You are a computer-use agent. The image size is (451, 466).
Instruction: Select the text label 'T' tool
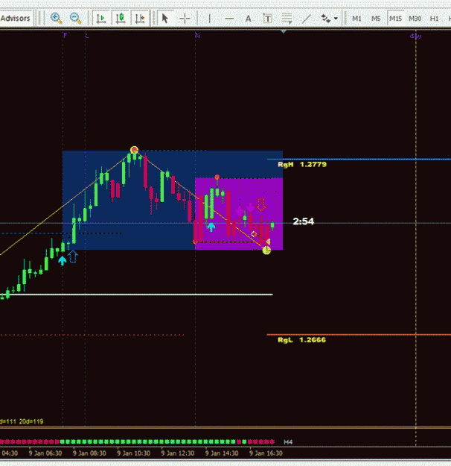tap(267, 19)
